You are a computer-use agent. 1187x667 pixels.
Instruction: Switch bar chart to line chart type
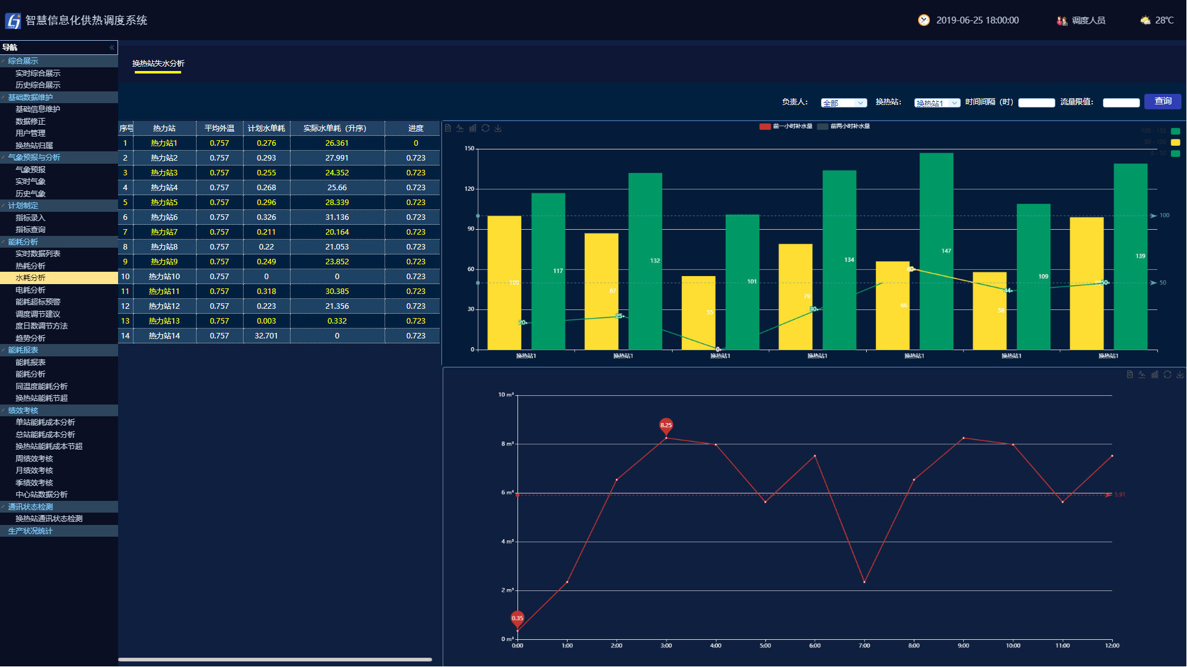point(460,128)
